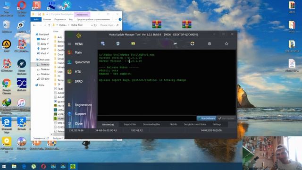Open the Поделиться ribbon tab in Explorer

coord(60,19)
